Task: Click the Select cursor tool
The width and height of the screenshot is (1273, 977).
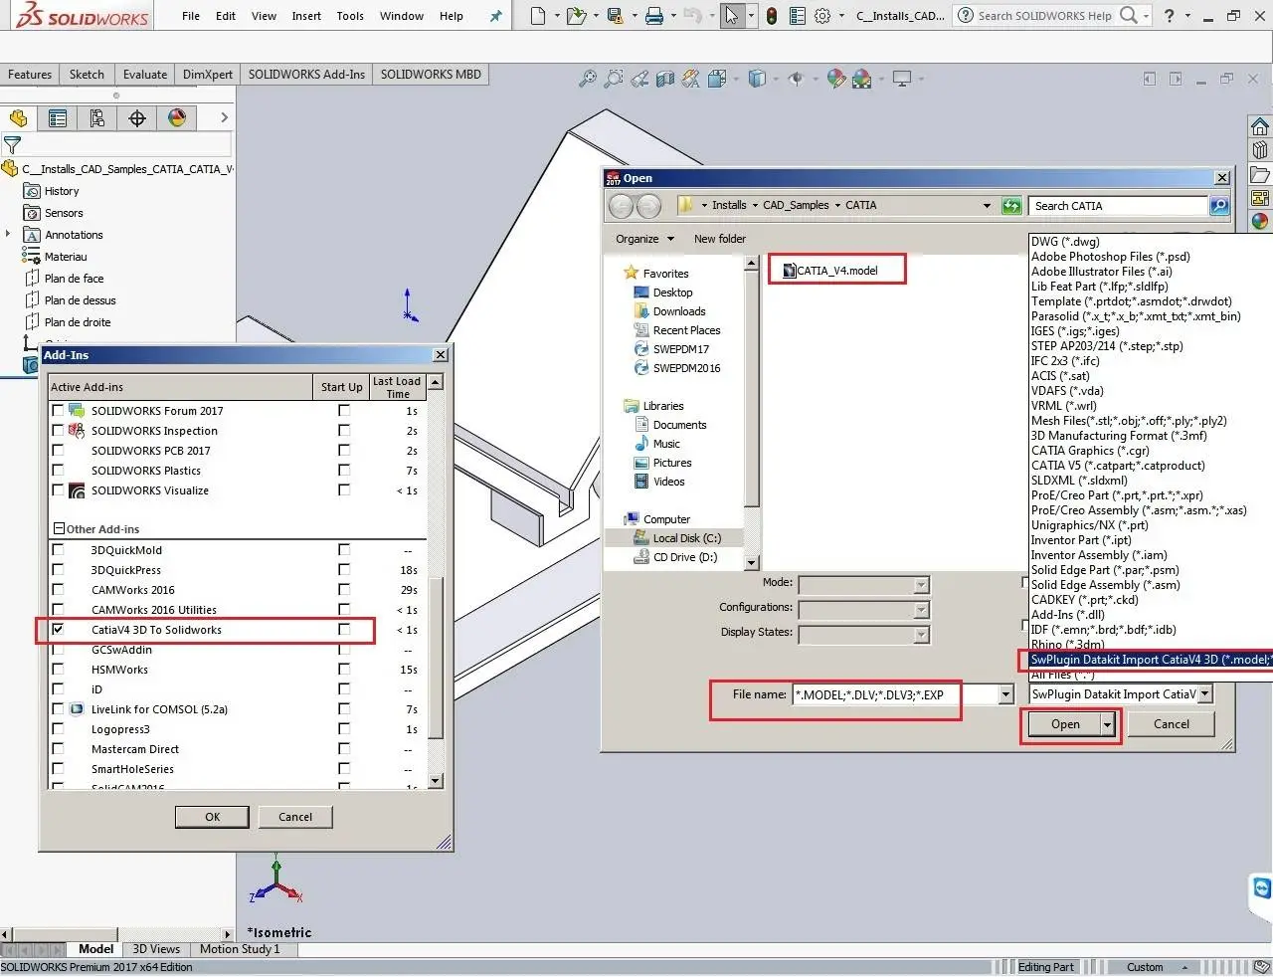Action: pos(732,16)
